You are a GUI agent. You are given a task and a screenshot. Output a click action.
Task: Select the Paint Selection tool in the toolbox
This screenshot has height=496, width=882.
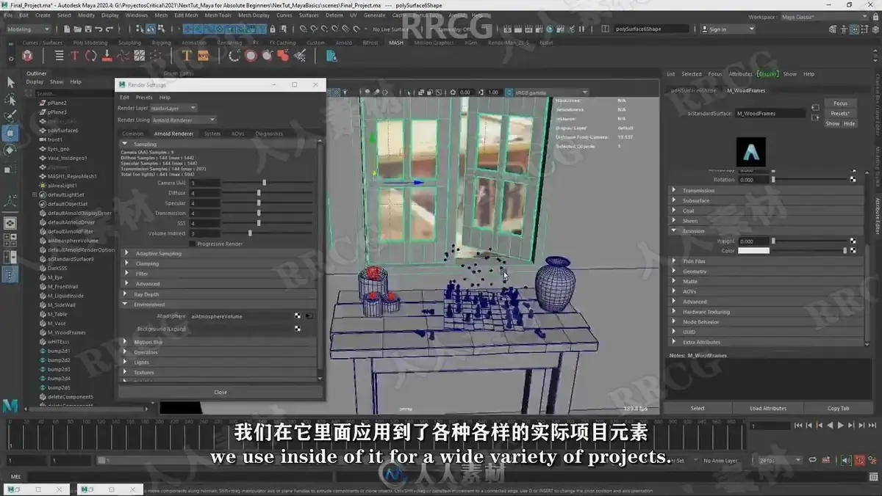10,116
